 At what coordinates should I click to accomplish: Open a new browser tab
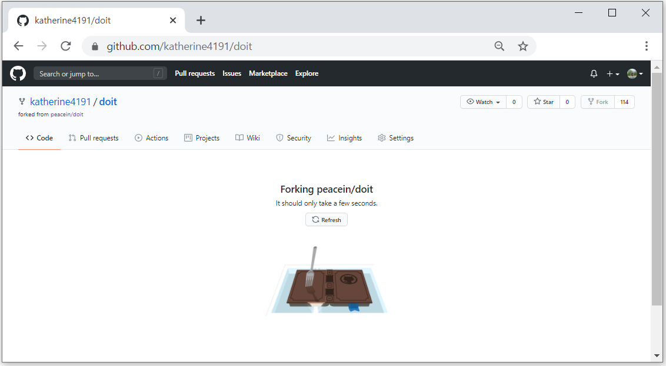[x=201, y=21]
